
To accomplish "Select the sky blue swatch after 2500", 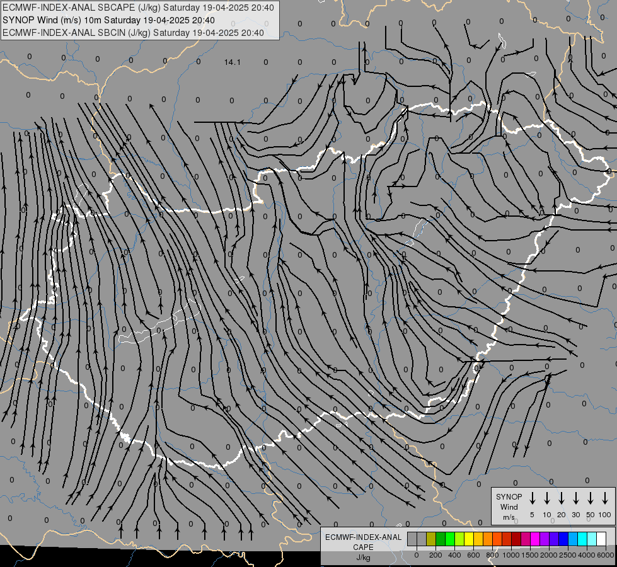I will pyautogui.click(x=572, y=539).
